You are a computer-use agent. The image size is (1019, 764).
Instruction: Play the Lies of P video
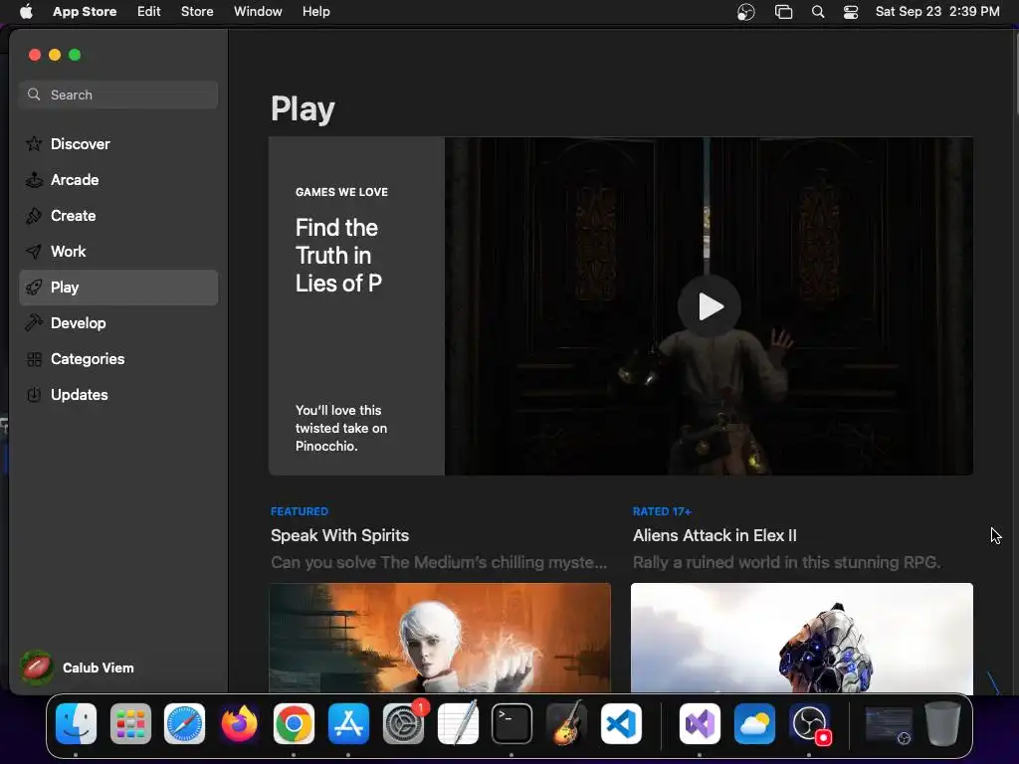tap(709, 306)
